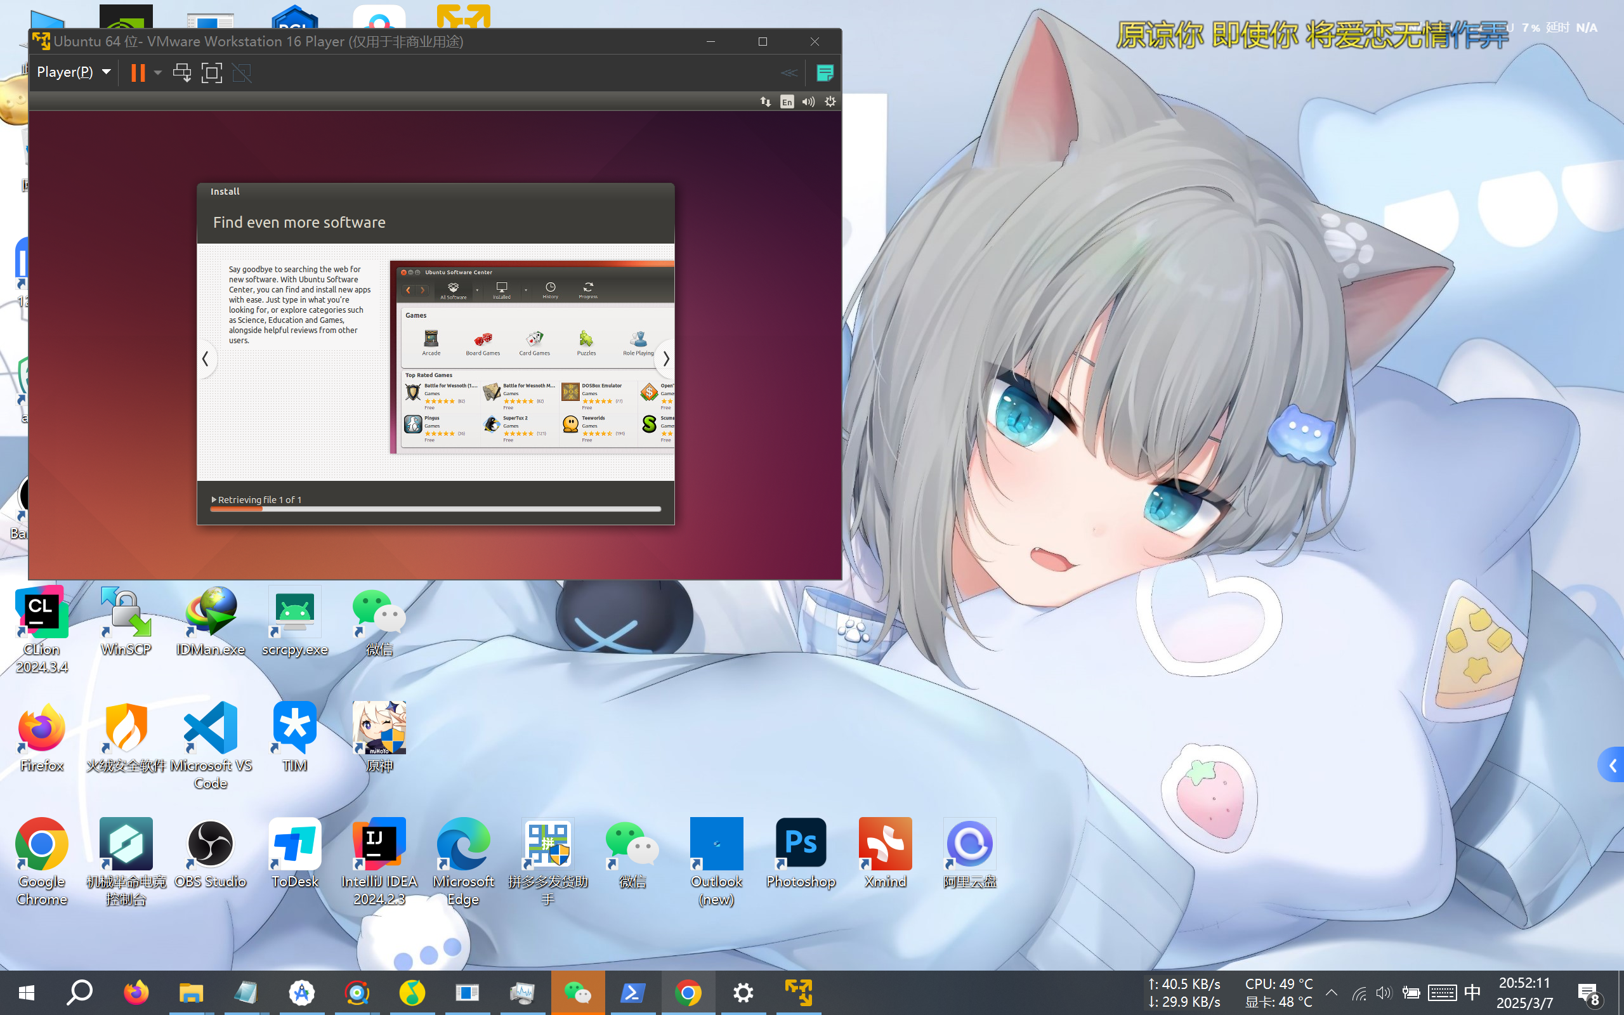Open the scrcpy.exe desktop shortcut
1624x1015 pixels.
point(294,620)
